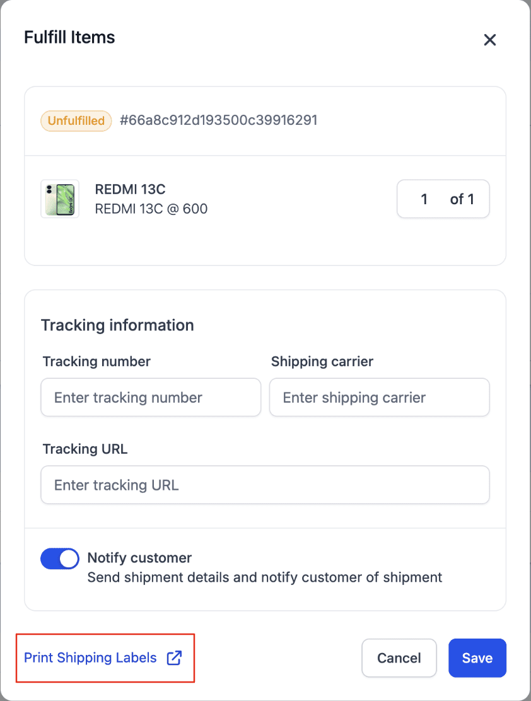Click the Fulfill Items dialog title

[69, 37]
